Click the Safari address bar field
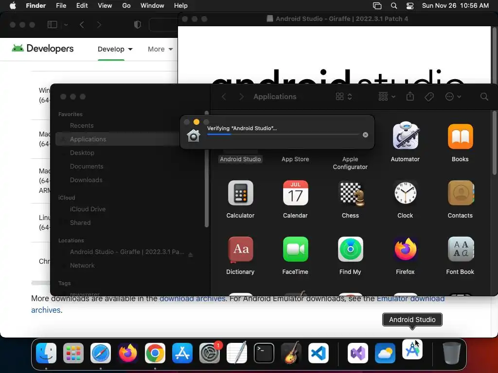This screenshot has height=373, width=498. click(x=163, y=25)
